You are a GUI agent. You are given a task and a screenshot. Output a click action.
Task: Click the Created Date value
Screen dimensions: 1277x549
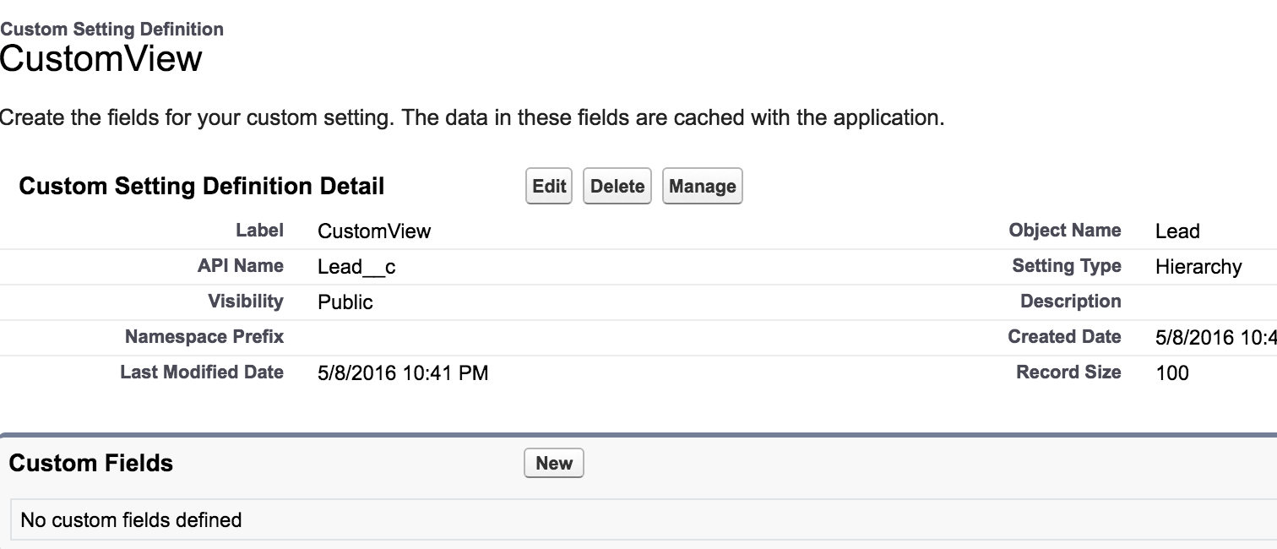(x=1215, y=338)
